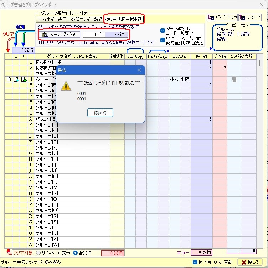Click the リストア restore button
Screen dimensions: 268x268
pos(250,17)
